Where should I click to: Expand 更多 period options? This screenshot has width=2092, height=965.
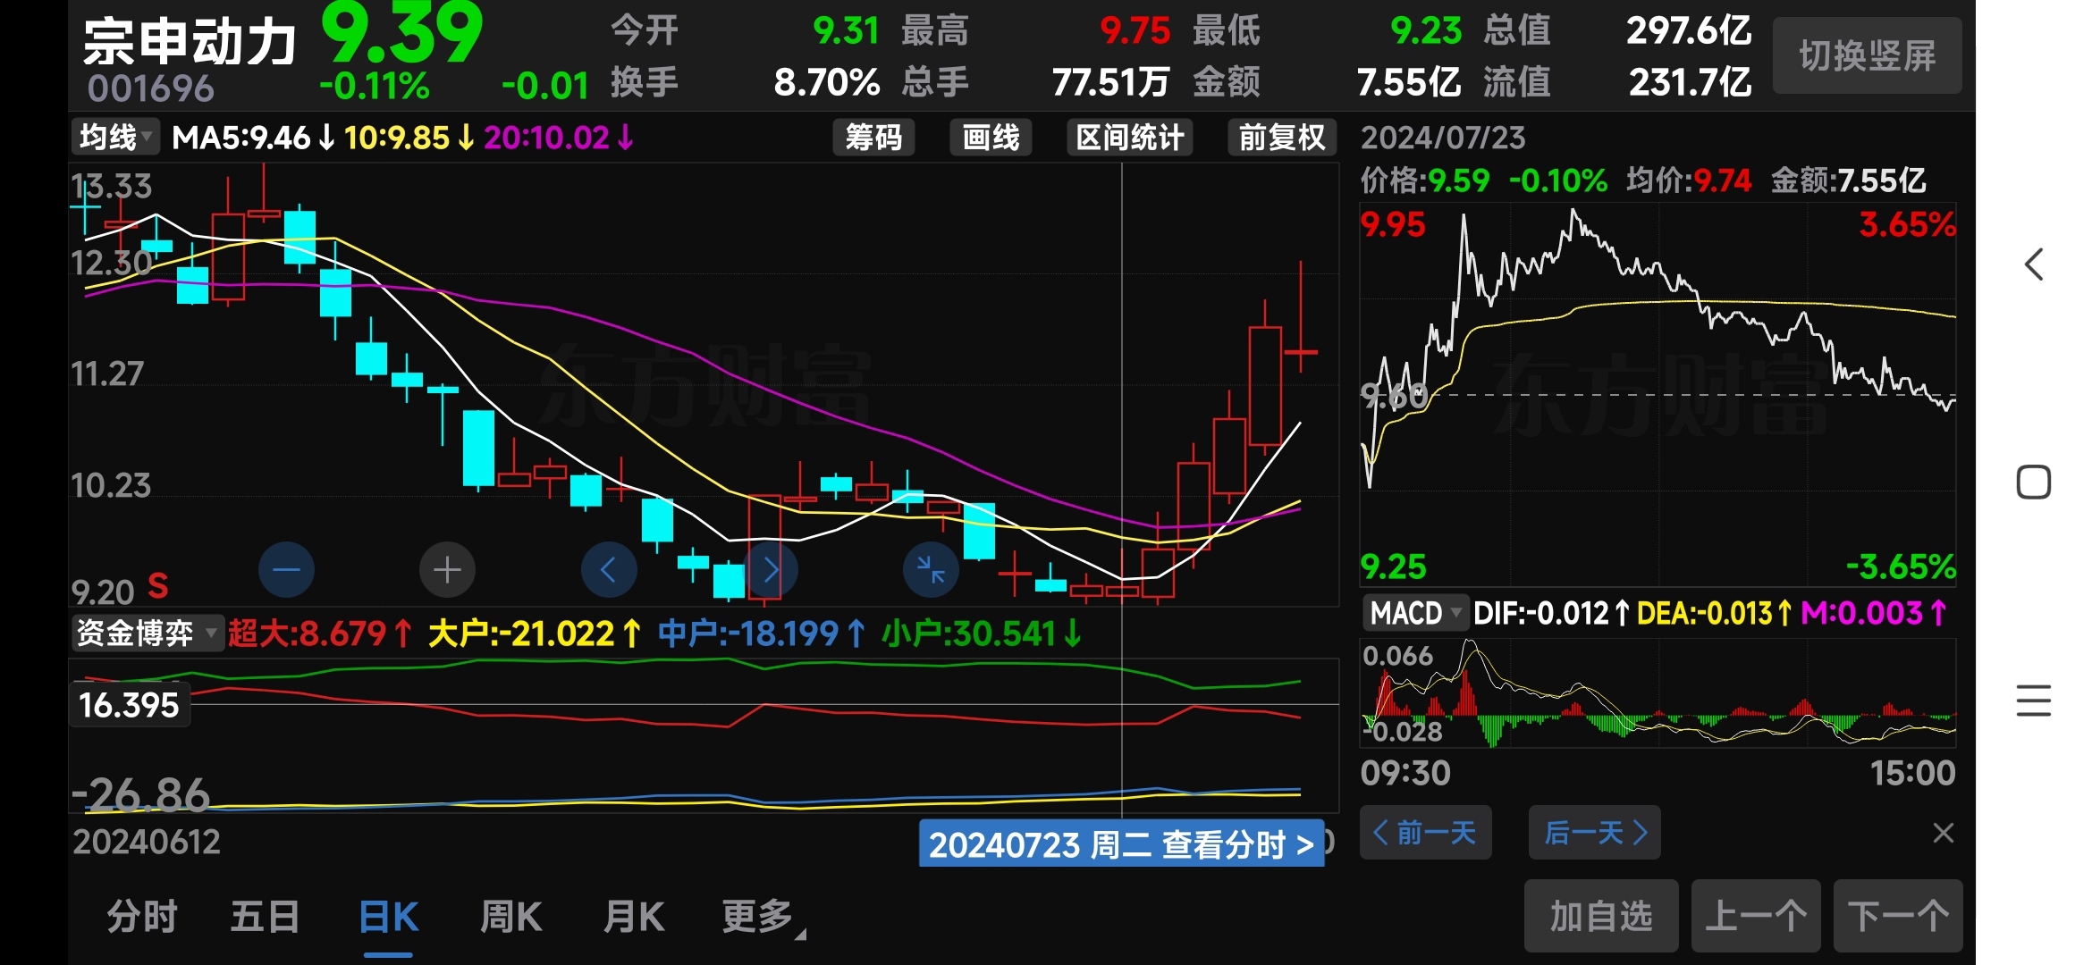(763, 917)
